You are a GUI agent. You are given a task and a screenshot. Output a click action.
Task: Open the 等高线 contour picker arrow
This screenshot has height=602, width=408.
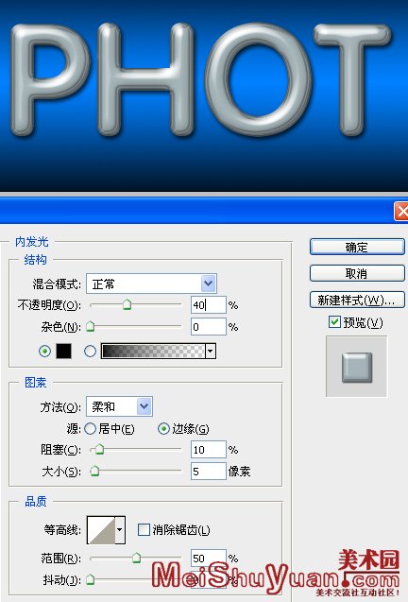tap(120, 530)
